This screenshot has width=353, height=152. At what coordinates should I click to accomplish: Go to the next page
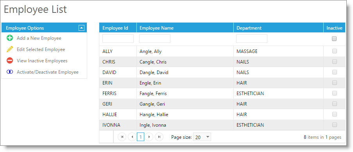149,137
